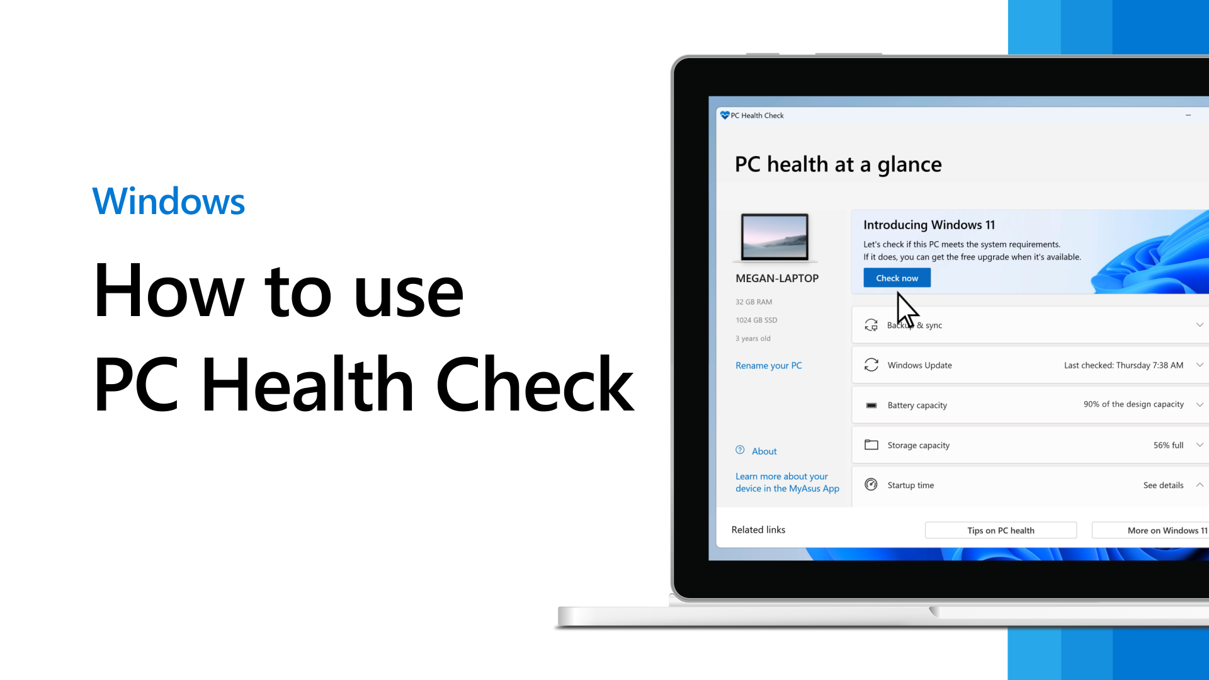Expand the Startup time details
The image size is (1209, 680).
tap(1201, 485)
